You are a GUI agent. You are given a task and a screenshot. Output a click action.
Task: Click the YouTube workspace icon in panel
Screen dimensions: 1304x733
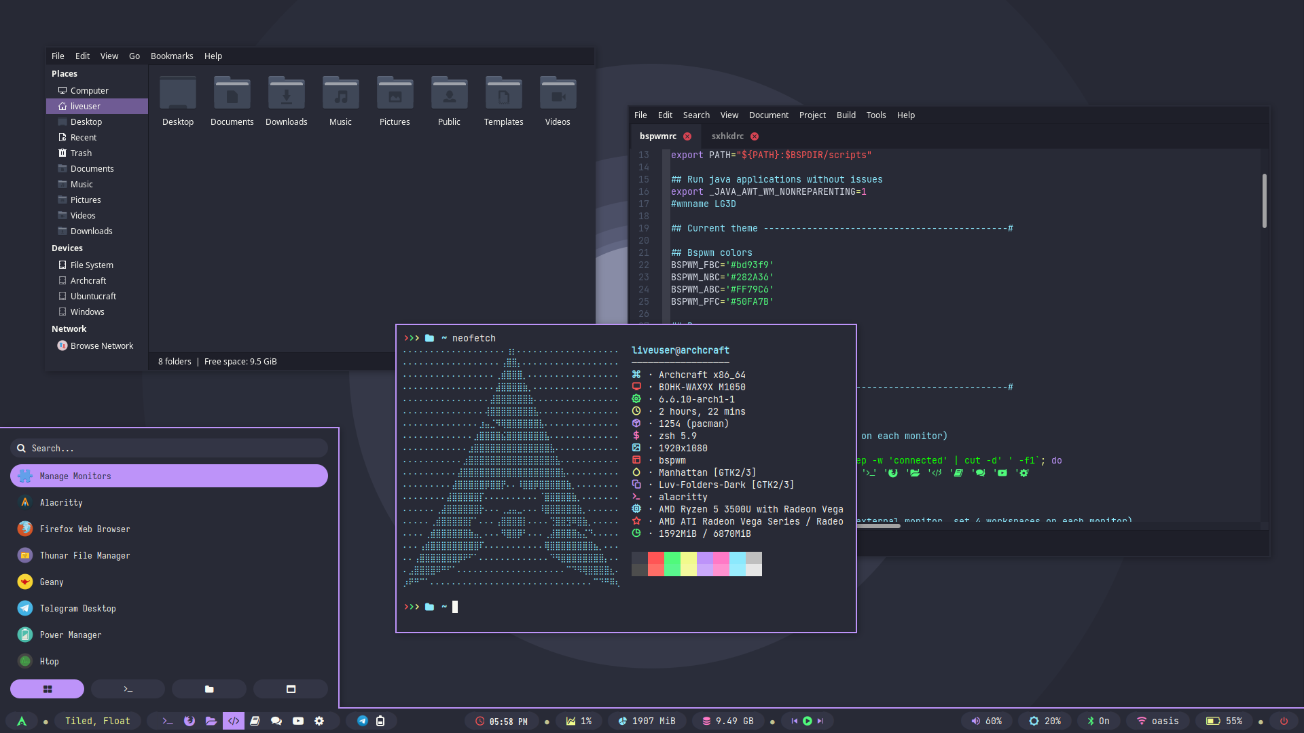pos(298,721)
